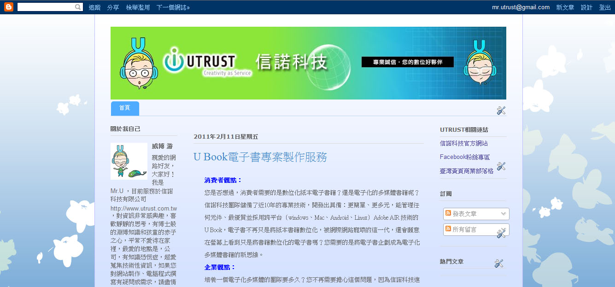This screenshot has height=287, width=615.
Task: Go to 下一個網誌» next blog
Action: [173, 7]
